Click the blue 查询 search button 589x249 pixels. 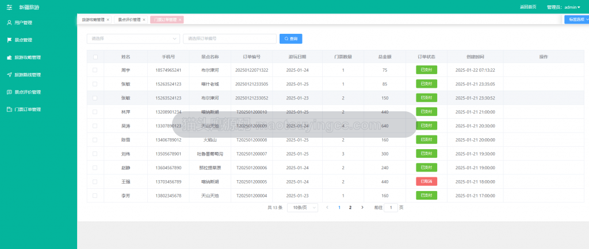pyautogui.click(x=290, y=38)
